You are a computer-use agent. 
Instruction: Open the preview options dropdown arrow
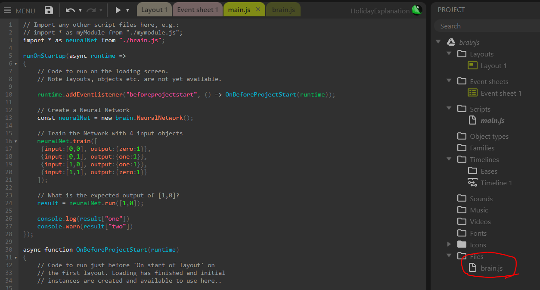pos(127,10)
